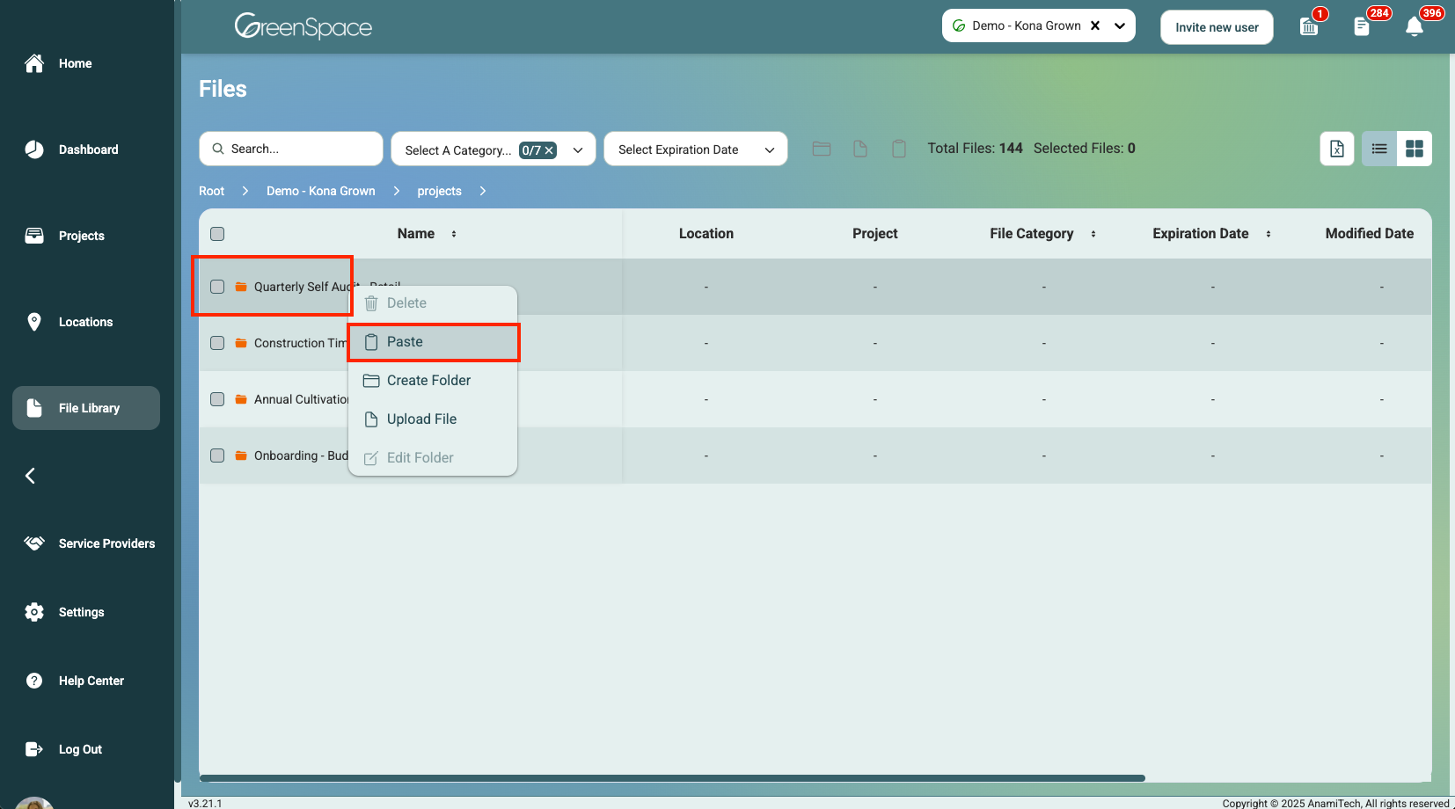The image size is (1455, 809).
Task: Check the Annual Cultivation row checkbox
Action: [217, 399]
